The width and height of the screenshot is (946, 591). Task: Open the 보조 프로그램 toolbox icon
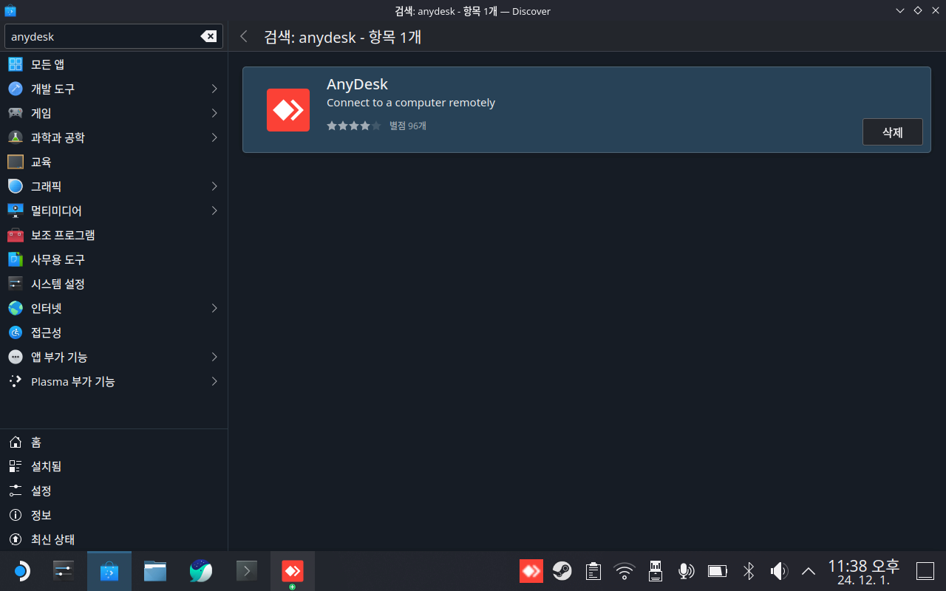coord(16,235)
